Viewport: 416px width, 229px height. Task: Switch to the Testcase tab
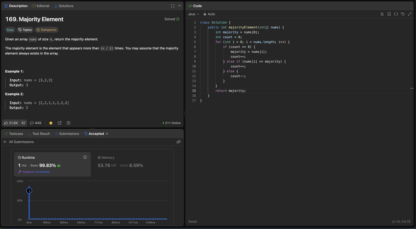coord(14,134)
